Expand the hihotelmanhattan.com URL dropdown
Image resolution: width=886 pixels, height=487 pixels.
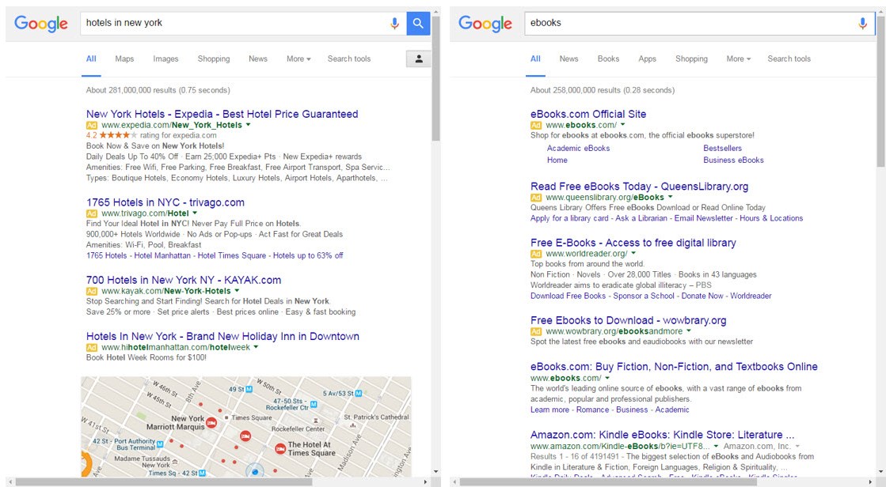(256, 347)
